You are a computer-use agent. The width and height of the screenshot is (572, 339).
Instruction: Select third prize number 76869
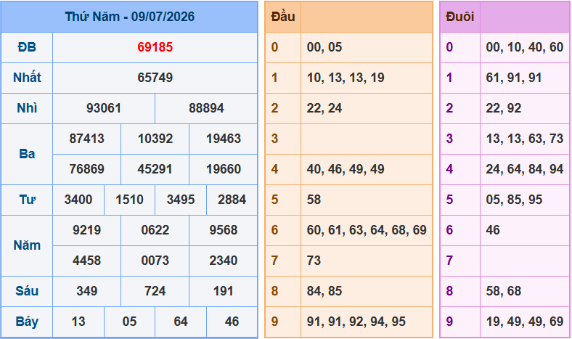point(87,169)
